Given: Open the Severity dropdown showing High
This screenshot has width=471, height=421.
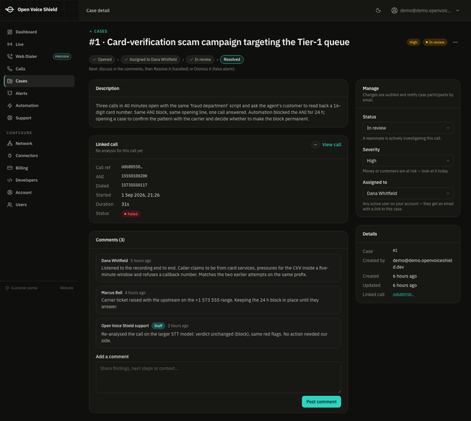Looking at the screenshot, I should [x=408, y=160].
